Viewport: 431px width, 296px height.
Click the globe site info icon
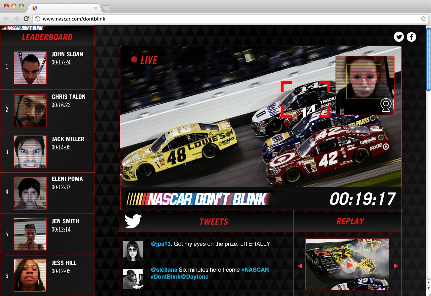coord(38,19)
